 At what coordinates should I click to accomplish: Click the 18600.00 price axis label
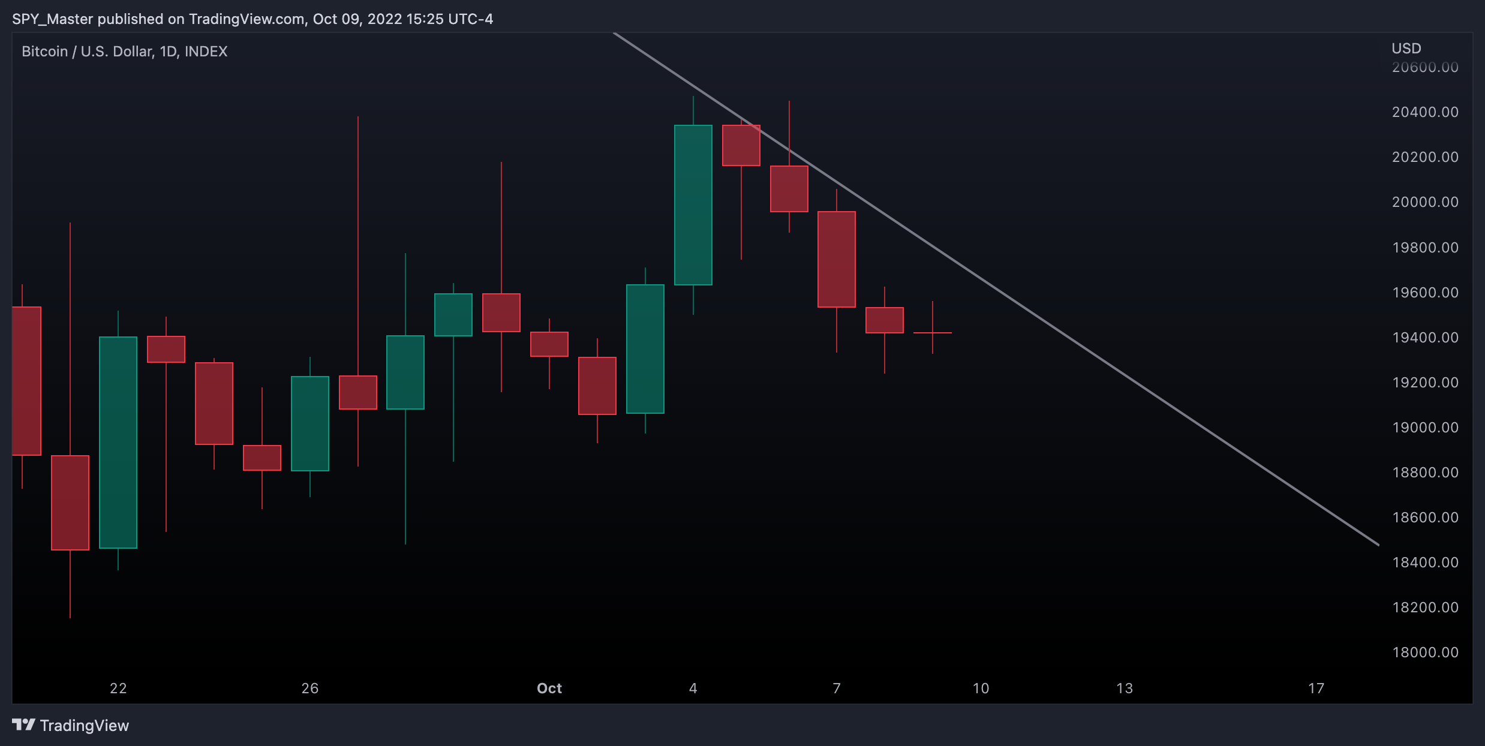(x=1425, y=518)
